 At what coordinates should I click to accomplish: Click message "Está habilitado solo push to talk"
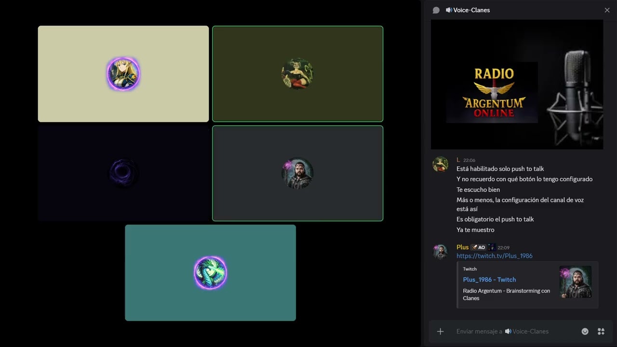point(500,169)
